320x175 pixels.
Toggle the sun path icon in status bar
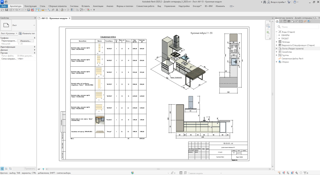(x=43, y=169)
